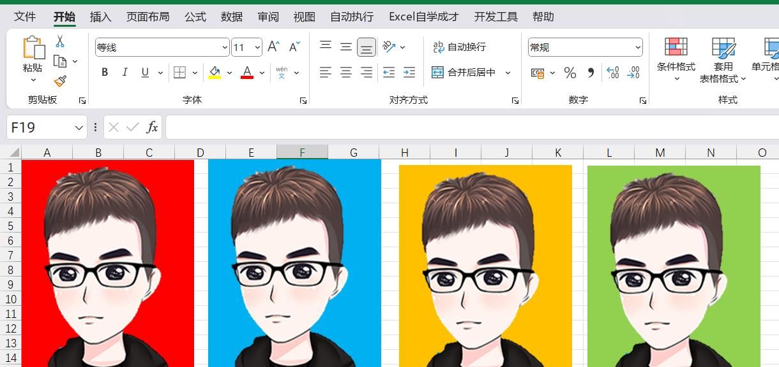Image resolution: width=779 pixels, height=367 pixels.
Task: Center text horizontally
Action: pos(346,73)
